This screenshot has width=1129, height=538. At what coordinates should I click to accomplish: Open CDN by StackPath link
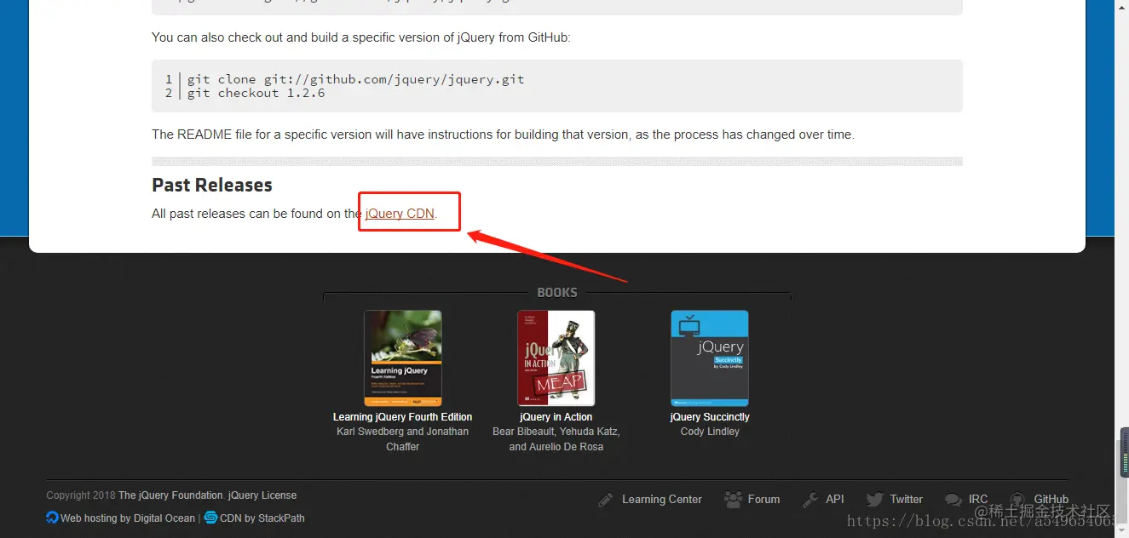point(262,518)
